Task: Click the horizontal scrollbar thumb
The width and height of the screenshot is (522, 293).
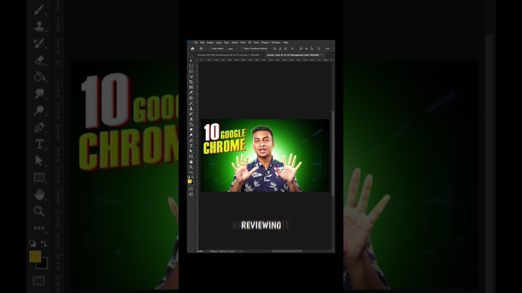Action: pyautogui.click(x=287, y=251)
